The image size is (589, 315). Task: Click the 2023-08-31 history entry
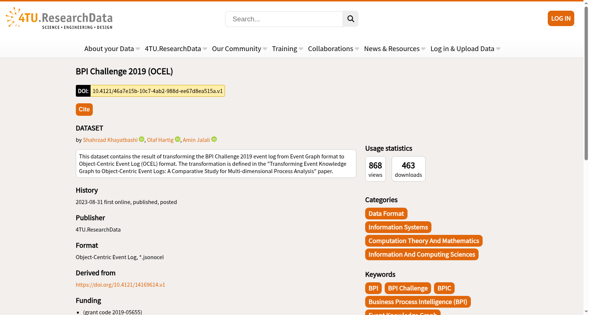point(126,202)
